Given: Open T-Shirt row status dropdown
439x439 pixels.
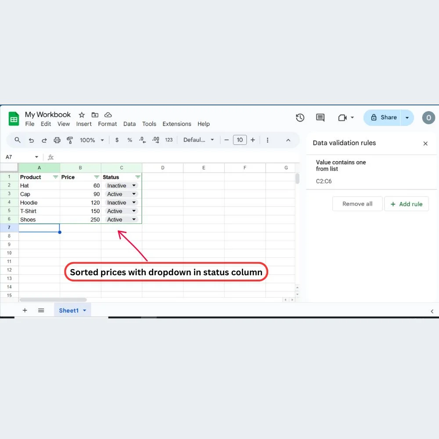Looking at the screenshot, I should coord(134,211).
